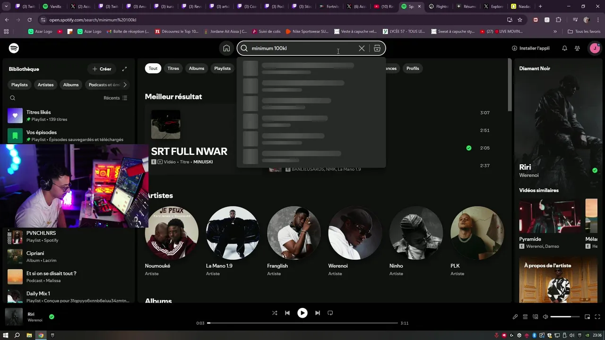Viewport: 605px width, 340px height.
Task: Reload the page in browser toolbar
Action: tap(29, 20)
